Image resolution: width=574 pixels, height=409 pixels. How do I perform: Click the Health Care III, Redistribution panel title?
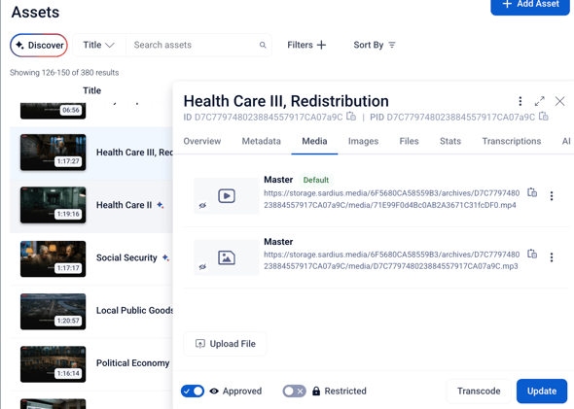(x=286, y=101)
